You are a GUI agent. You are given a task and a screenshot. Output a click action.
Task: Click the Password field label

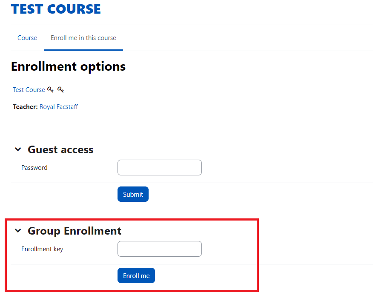tap(34, 168)
